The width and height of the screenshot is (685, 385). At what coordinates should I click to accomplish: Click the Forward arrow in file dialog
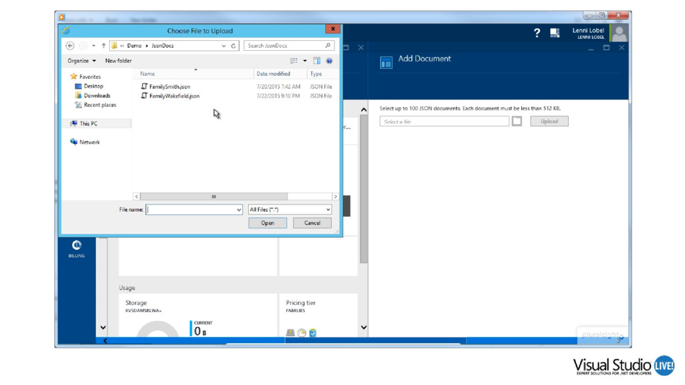(x=83, y=45)
